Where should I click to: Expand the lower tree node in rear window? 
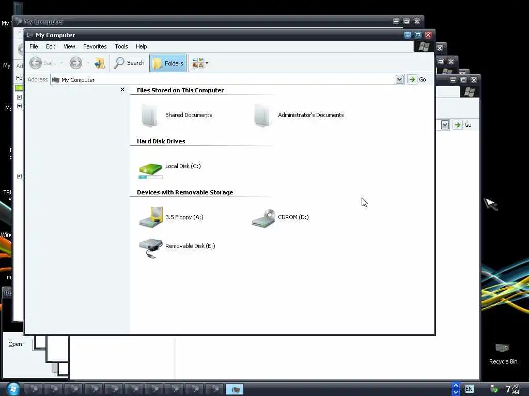coord(19,176)
